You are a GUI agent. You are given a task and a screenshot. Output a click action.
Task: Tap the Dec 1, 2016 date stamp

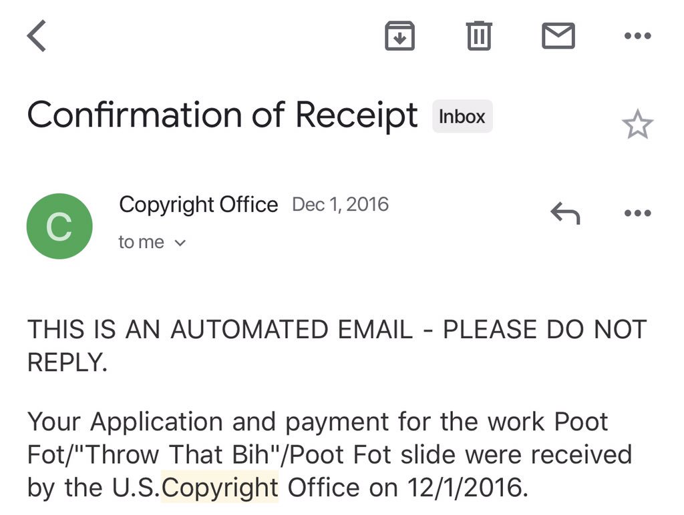coord(340,204)
